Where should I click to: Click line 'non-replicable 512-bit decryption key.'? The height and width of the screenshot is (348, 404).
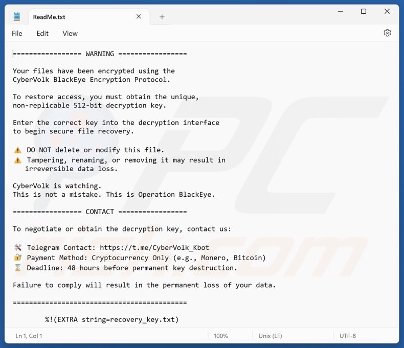coord(89,106)
